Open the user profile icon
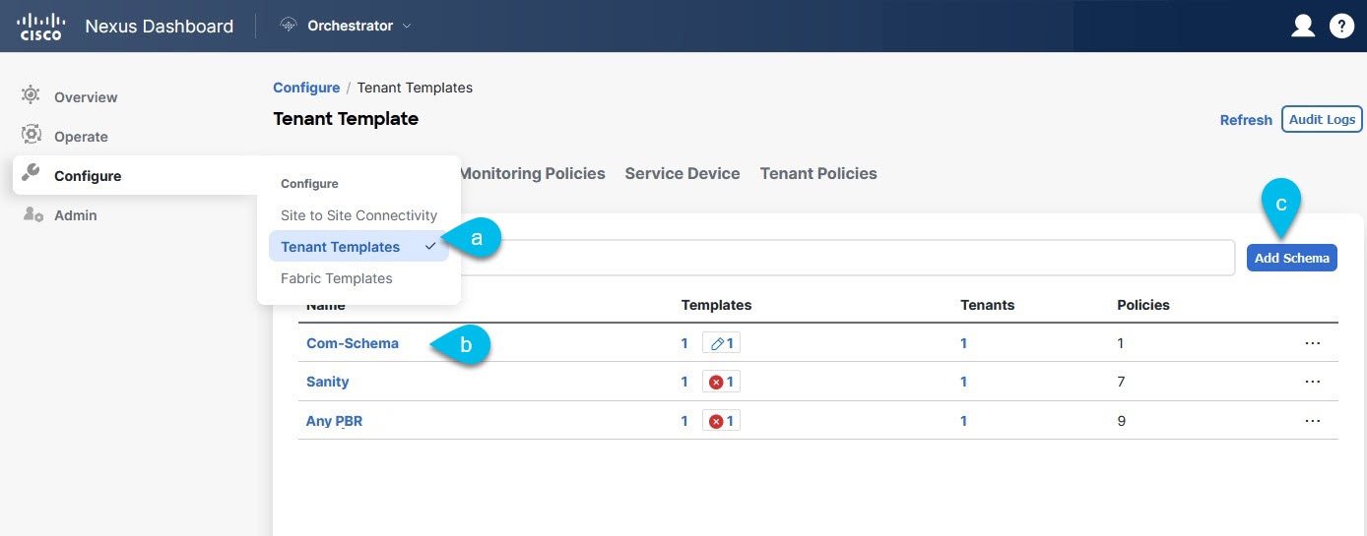The width and height of the screenshot is (1367, 536). (x=1303, y=26)
